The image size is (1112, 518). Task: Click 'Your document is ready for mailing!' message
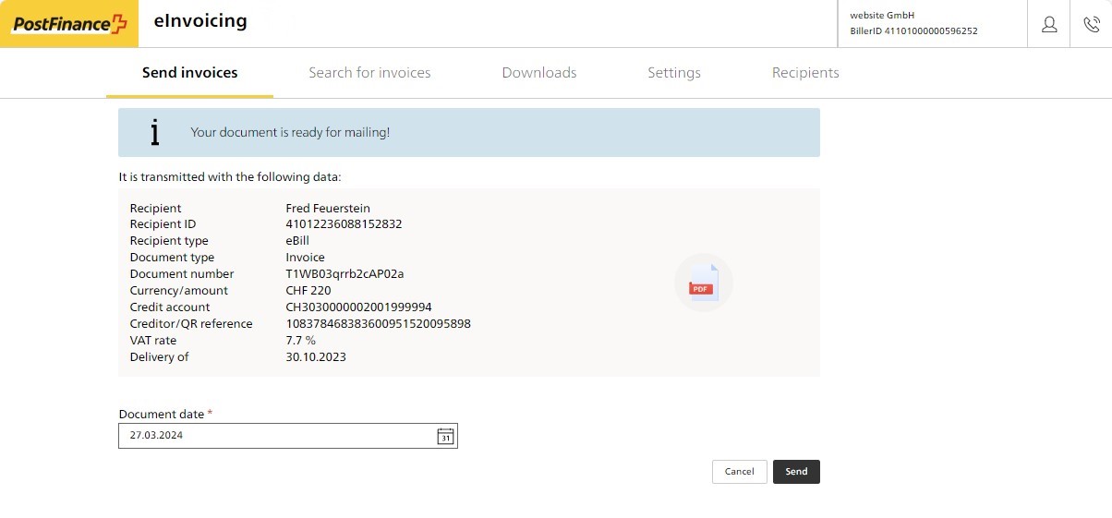pos(290,133)
